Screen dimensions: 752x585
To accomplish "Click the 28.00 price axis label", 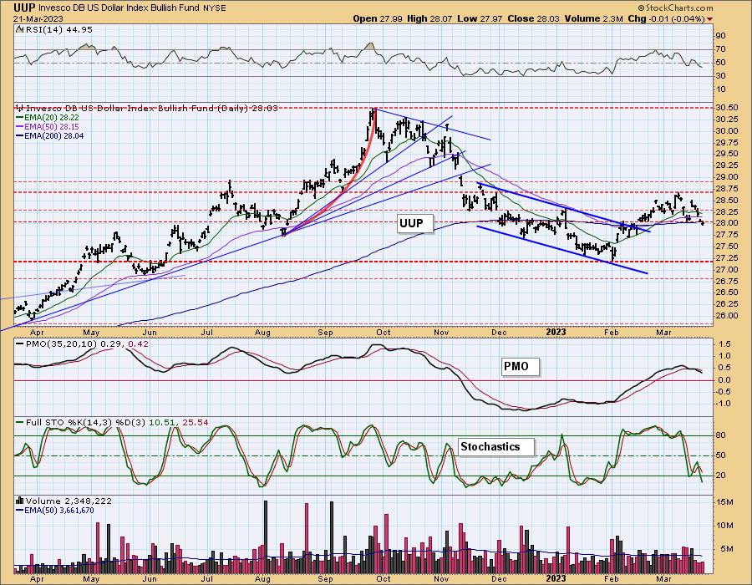I will 727,223.
